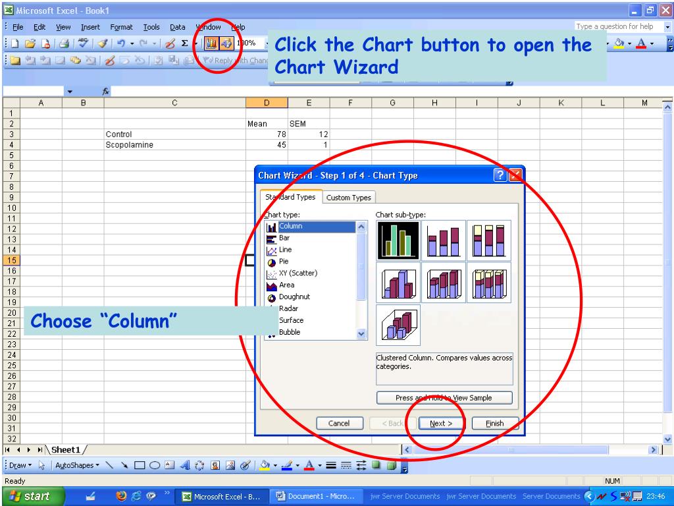674x506 pixels.
Task: Click the drawing Fill Color paint bucket
Action: 265,465
